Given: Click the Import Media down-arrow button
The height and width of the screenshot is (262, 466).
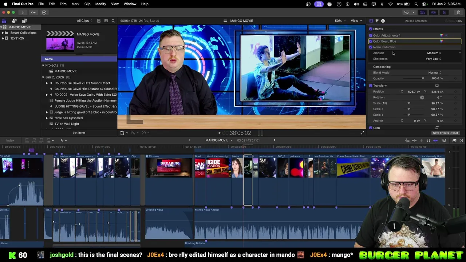Looking at the screenshot, I should tap(23, 12).
